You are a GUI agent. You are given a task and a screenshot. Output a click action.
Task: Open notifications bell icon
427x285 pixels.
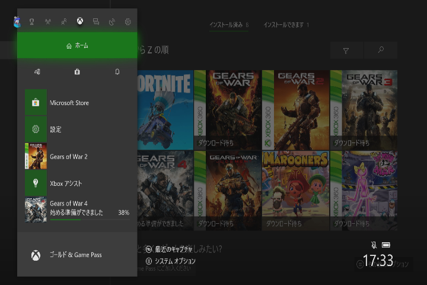click(117, 72)
